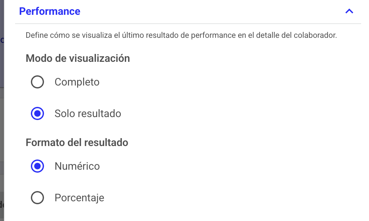This screenshot has width=369, height=221.
Task: Choose the Porcentaje radio button circle
Action: (x=37, y=198)
